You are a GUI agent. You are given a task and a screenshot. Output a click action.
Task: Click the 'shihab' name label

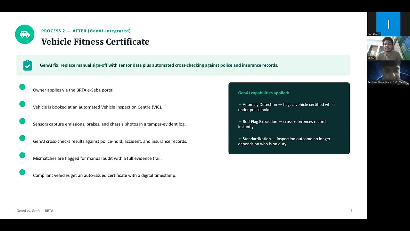(x=372, y=58)
